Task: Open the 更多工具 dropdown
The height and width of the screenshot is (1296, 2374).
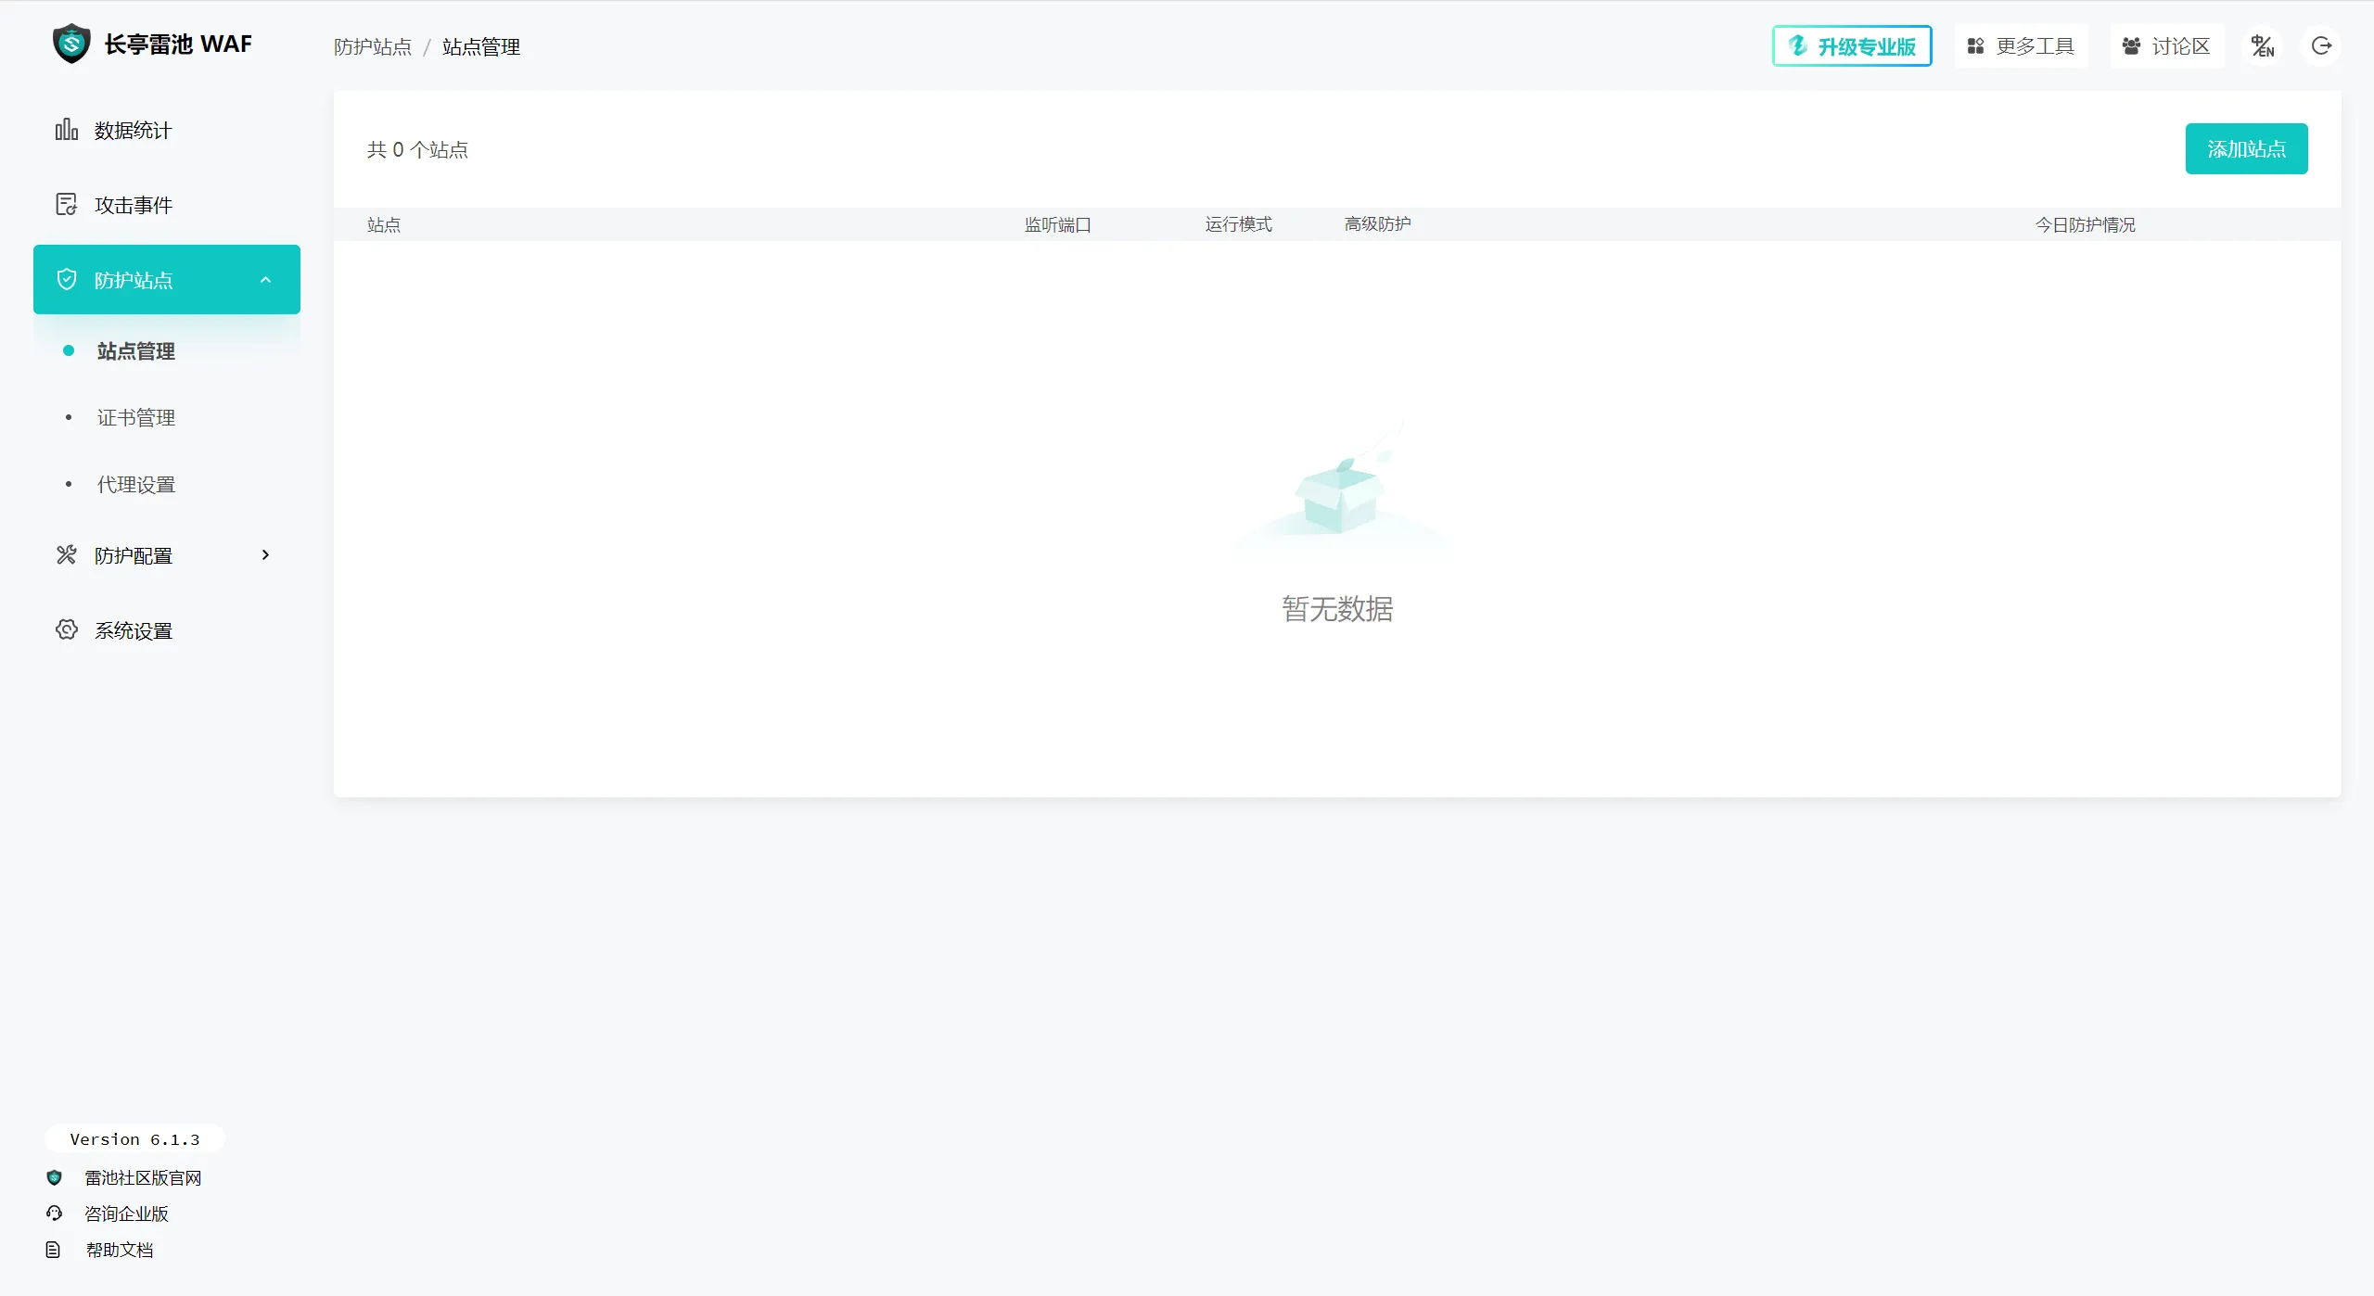Action: coord(2021,45)
